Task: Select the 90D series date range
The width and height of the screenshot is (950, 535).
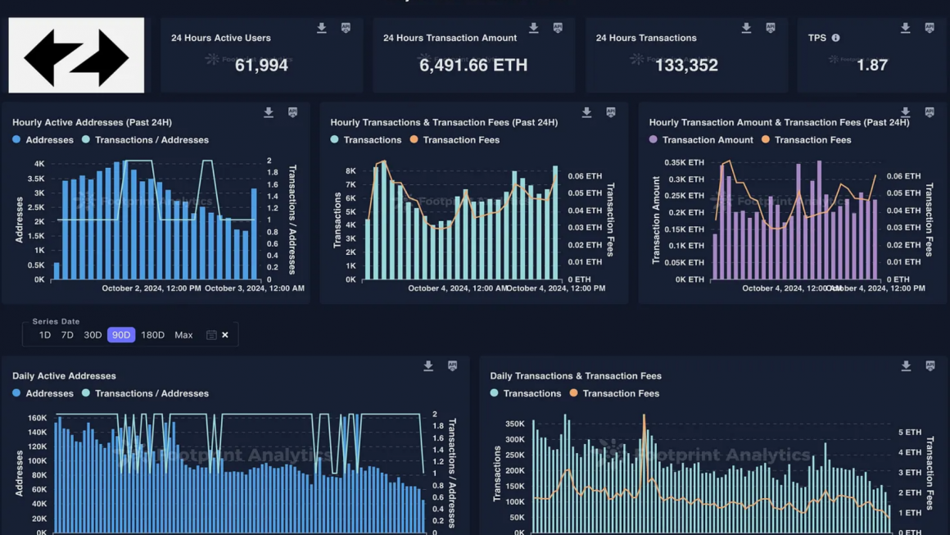Action: 121,335
